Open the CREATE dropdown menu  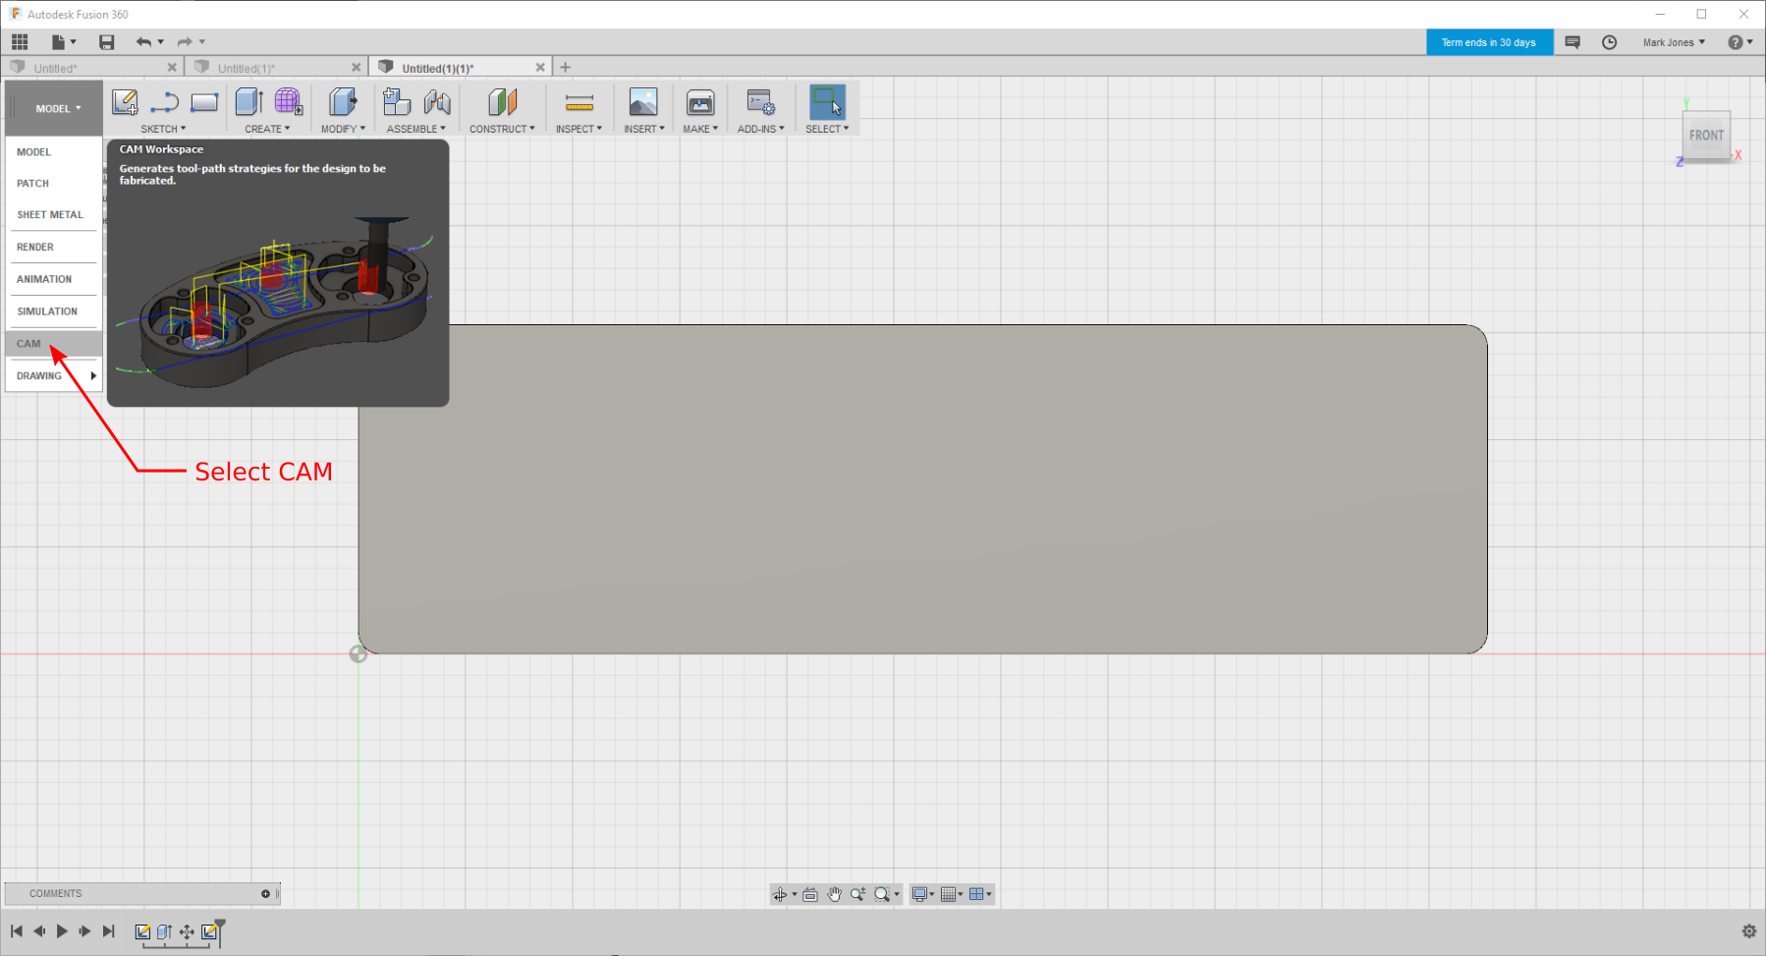pyautogui.click(x=267, y=129)
